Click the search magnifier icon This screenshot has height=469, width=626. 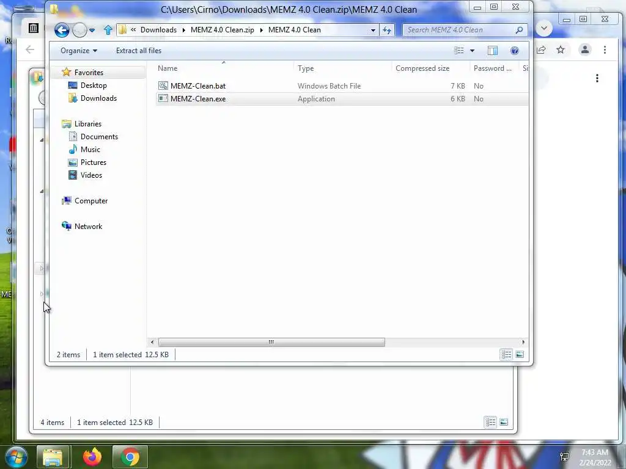click(519, 30)
